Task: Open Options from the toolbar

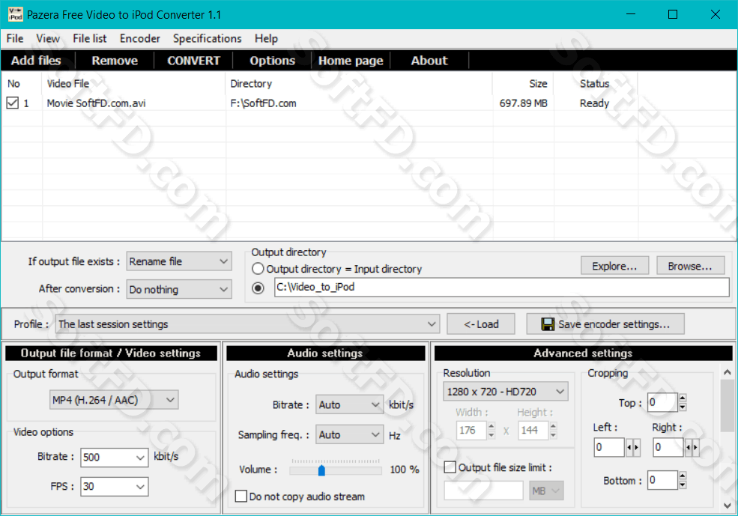Action: 273,61
